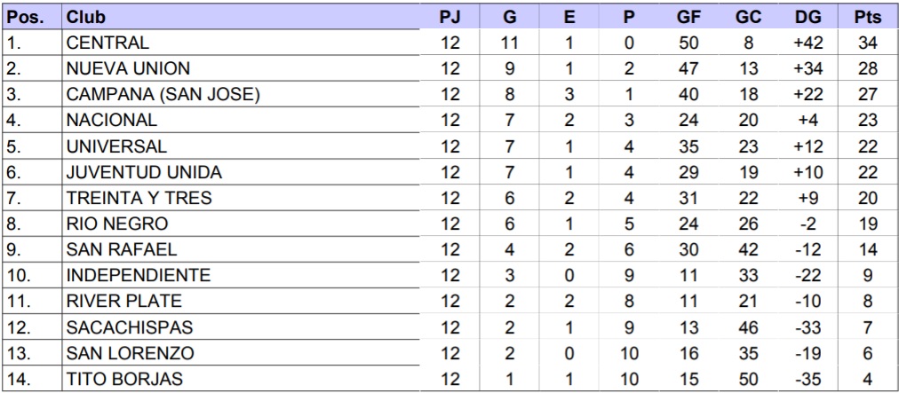
Task: Select CENTRAL's 34 points cell
Action: pyautogui.click(x=868, y=43)
